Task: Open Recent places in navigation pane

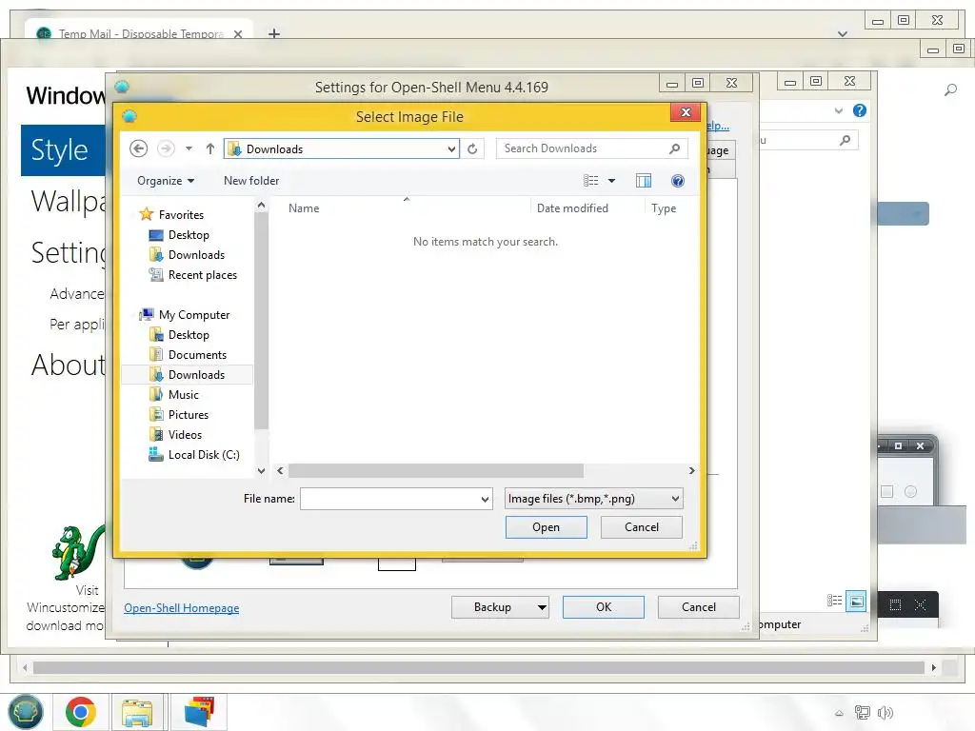Action: click(x=202, y=275)
